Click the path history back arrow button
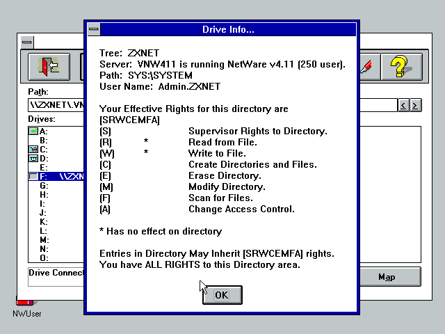The image size is (445, 334). coord(403,105)
